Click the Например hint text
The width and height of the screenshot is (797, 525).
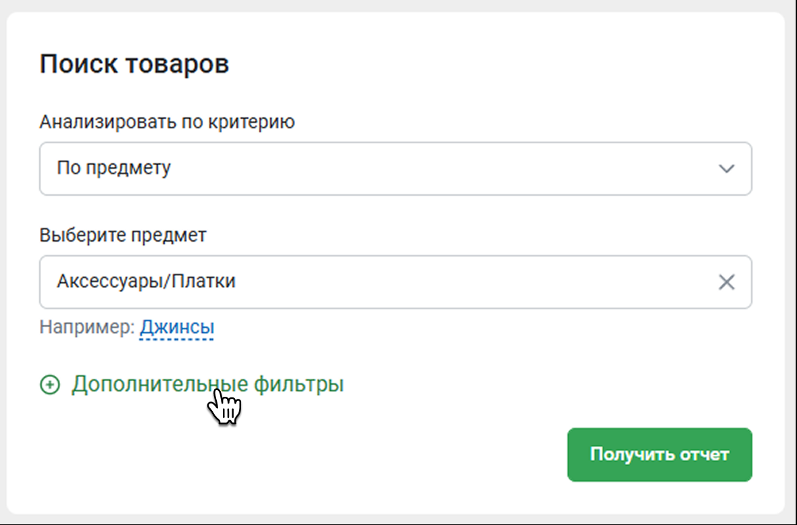click(x=86, y=327)
